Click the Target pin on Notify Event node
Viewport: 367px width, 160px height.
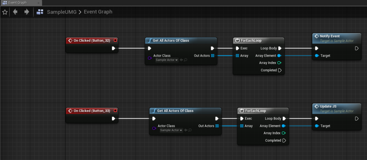tap(317, 56)
